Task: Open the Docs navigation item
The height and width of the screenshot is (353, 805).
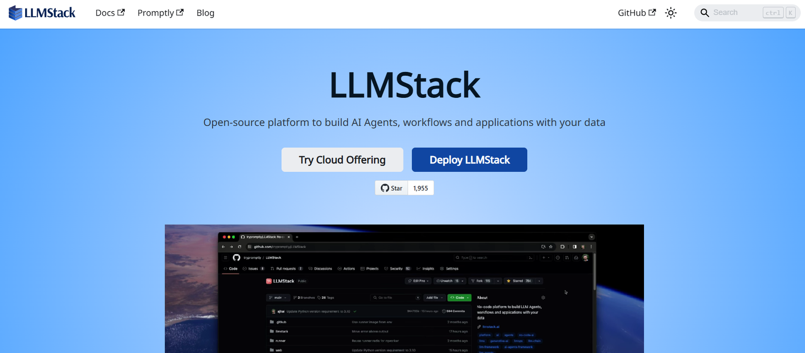Action: point(105,13)
